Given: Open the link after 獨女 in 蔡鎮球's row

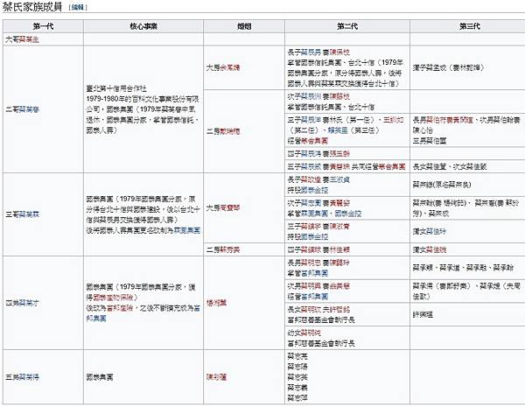Looking at the screenshot, I should pos(437,249).
